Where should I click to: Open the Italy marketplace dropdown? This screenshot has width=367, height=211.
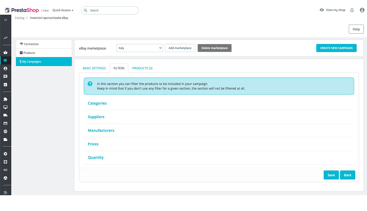139,48
